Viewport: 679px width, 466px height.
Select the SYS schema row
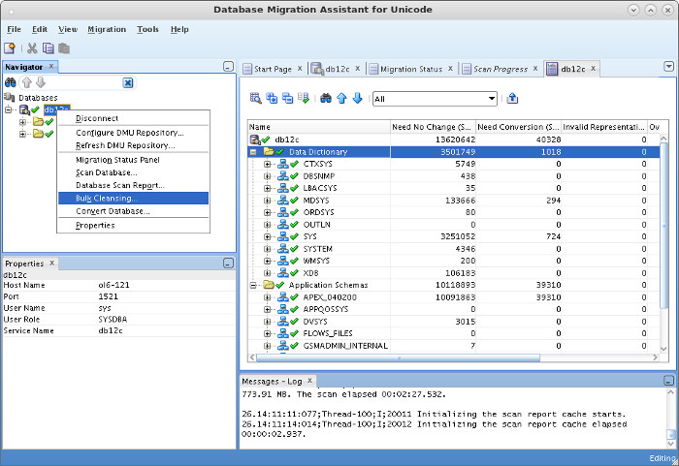[x=310, y=236]
